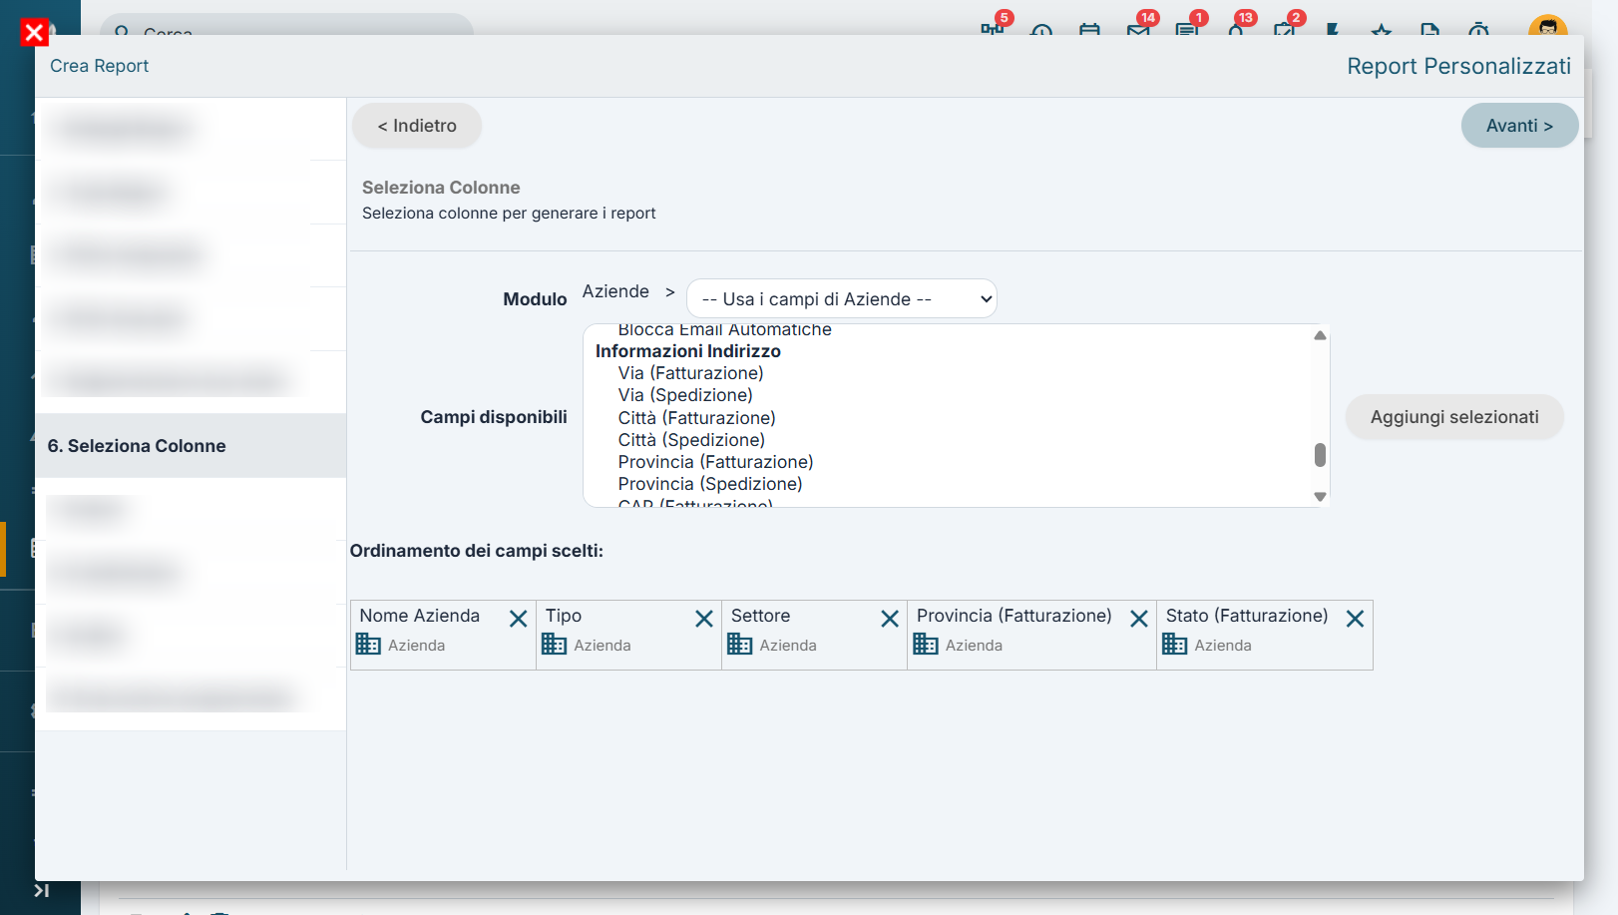
Task: Click Informazioni Indirizzo group header
Action: click(688, 351)
